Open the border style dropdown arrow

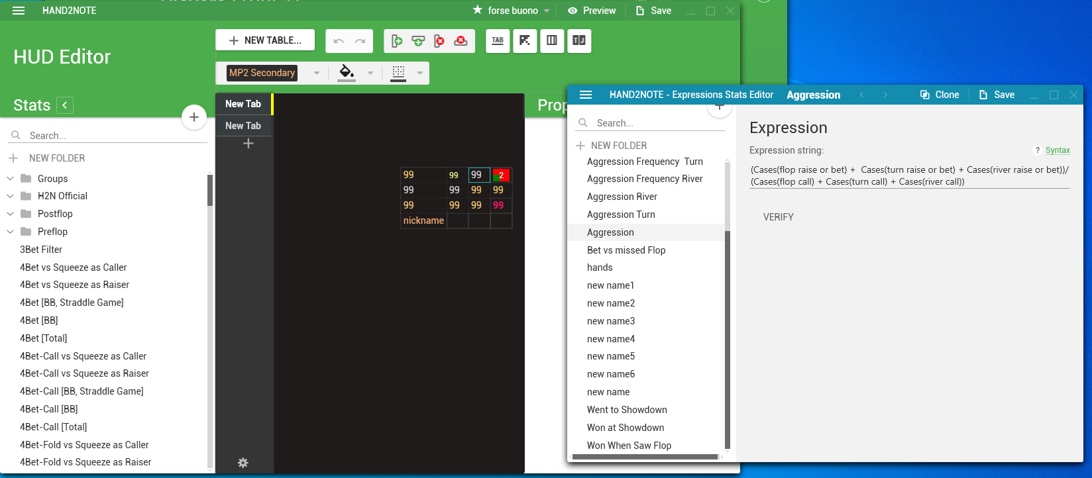click(420, 73)
